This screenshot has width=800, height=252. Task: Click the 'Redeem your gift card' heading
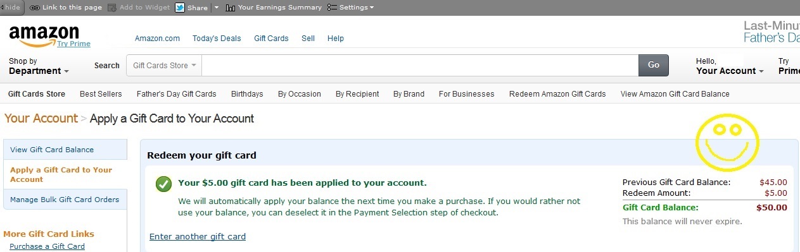point(201,155)
